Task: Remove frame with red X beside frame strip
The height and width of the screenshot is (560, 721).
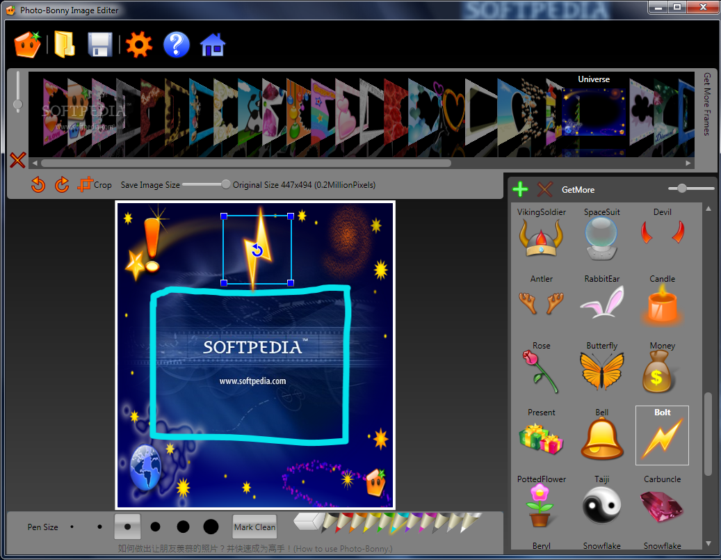Action: click(x=17, y=160)
